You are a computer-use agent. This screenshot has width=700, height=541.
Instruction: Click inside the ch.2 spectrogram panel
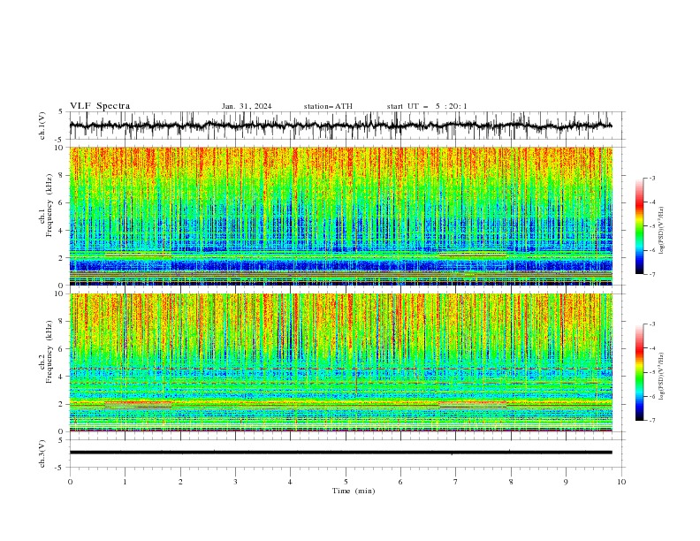pos(340,362)
